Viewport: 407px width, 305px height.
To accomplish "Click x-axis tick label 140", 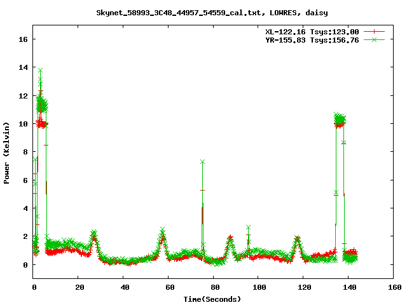I will click(x=350, y=287).
